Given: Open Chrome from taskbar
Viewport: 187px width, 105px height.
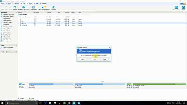Looking at the screenshot, I should click(69, 103).
